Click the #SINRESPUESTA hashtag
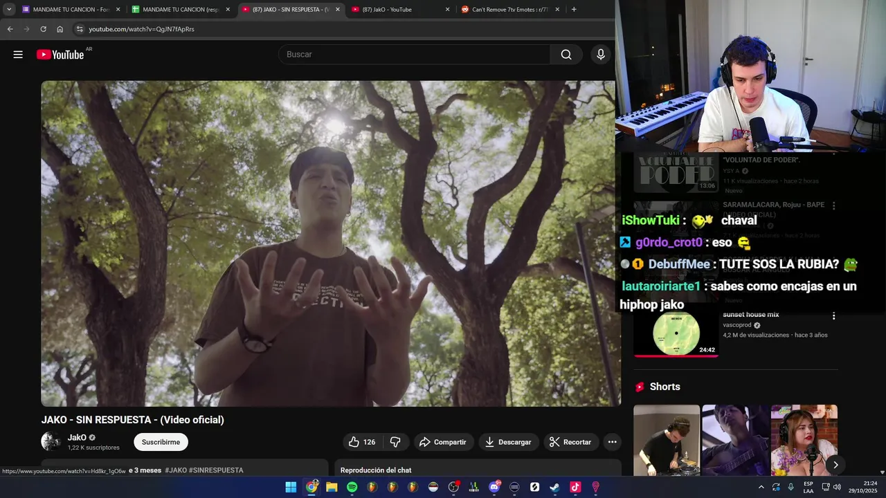The image size is (886, 498). coord(216,470)
